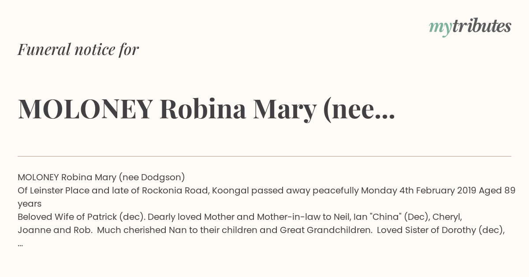529x277 pixels.
Task: Click 'Monday 4th February 2019' date text
Action: coord(414,190)
